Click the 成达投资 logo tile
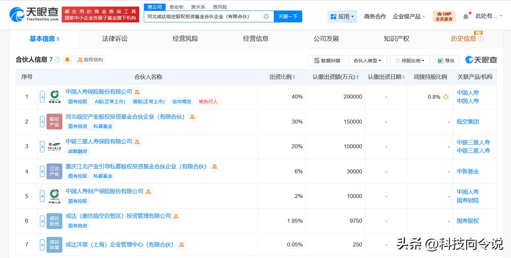Image resolution: width=511 pixels, height=258 pixels. (x=54, y=221)
